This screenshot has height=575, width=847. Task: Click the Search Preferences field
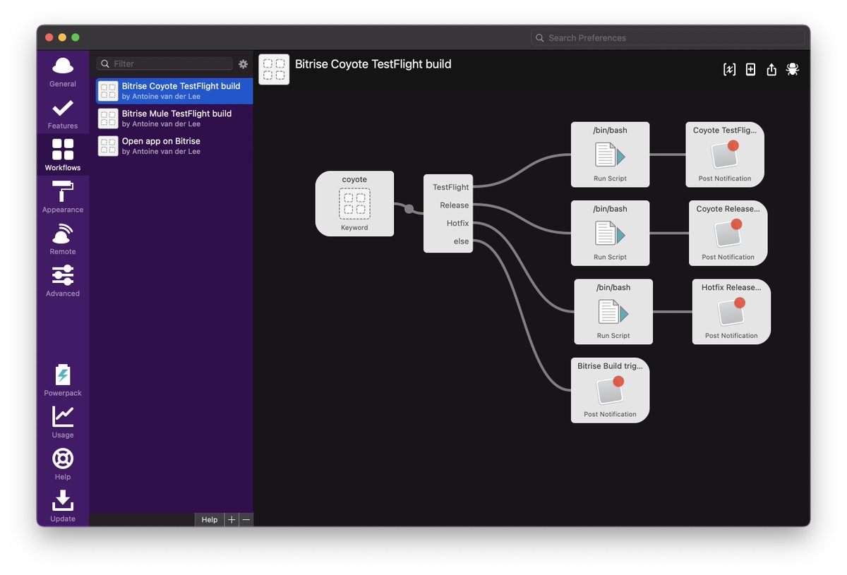668,37
